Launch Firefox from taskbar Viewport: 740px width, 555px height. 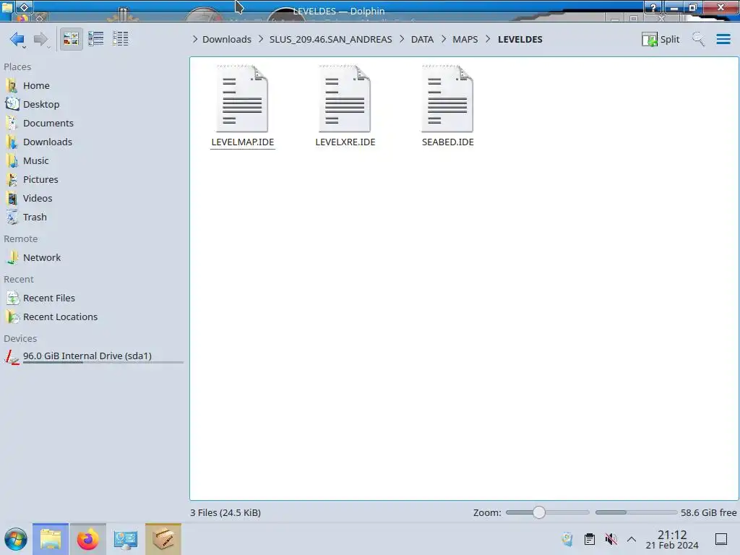(x=87, y=539)
